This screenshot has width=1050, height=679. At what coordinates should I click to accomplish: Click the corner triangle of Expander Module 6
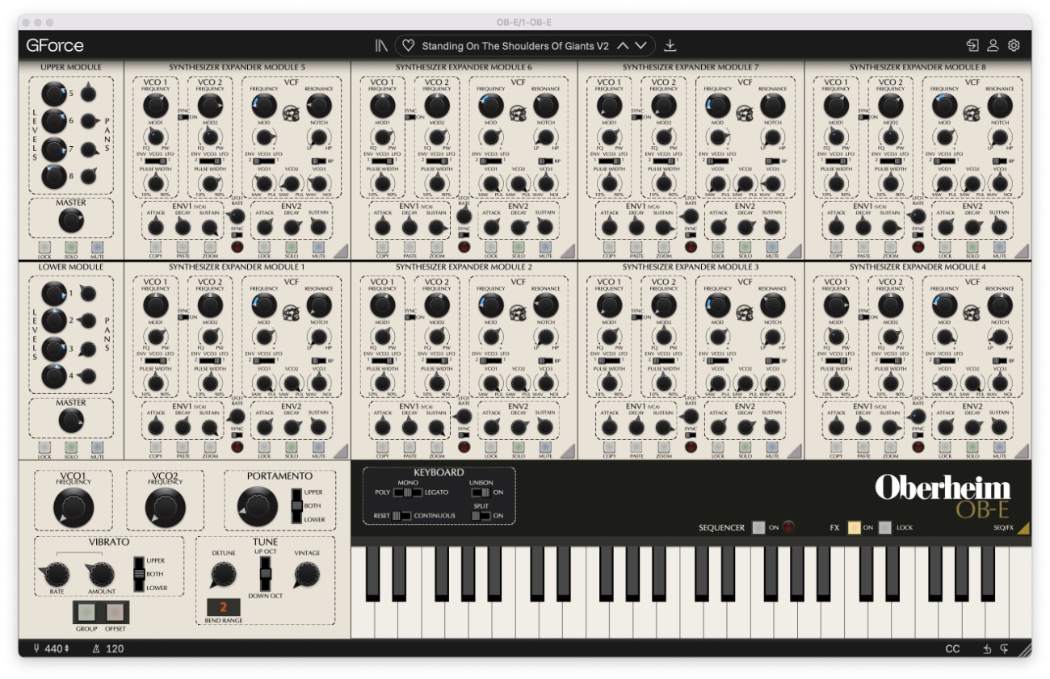(x=569, y=252)
